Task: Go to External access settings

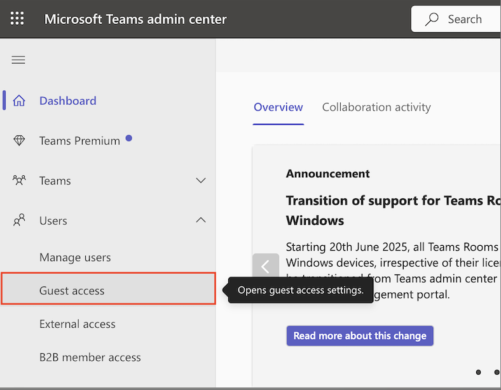Action: [x=78, y=324]
